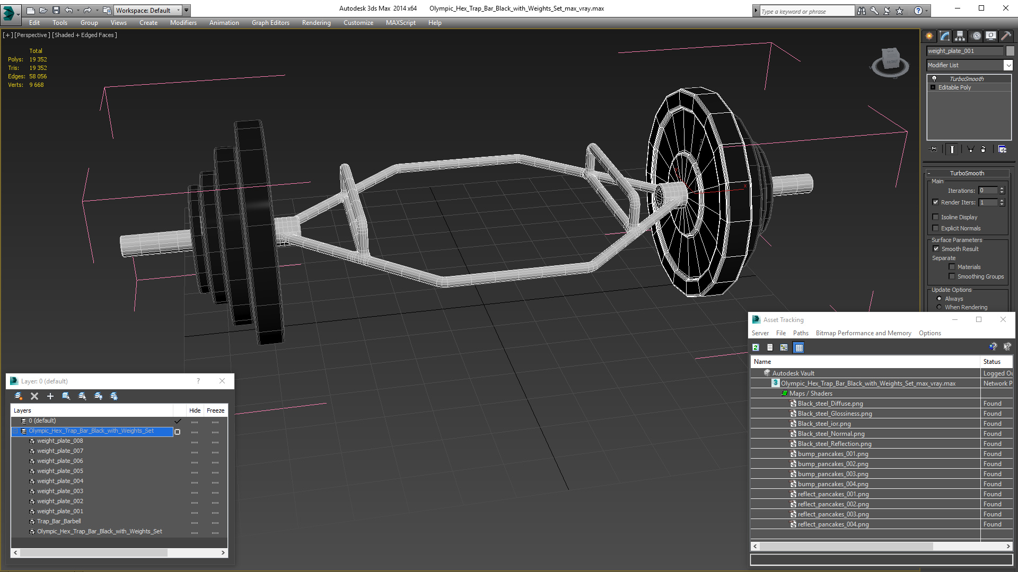Open the Rendering menu
The width and height of the screenshot is (1018, 572).
pyautogui.click(x=316, y=23)
